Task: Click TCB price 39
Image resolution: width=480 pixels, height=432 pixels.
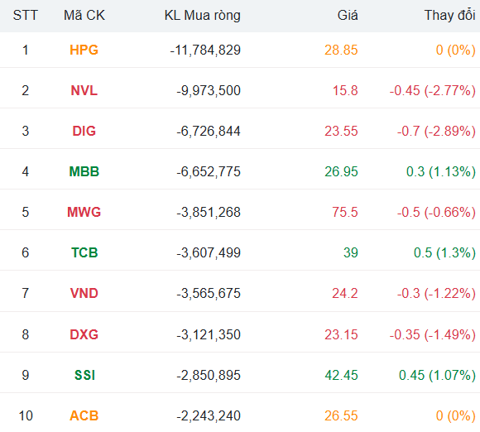Action: pos(351,252)
